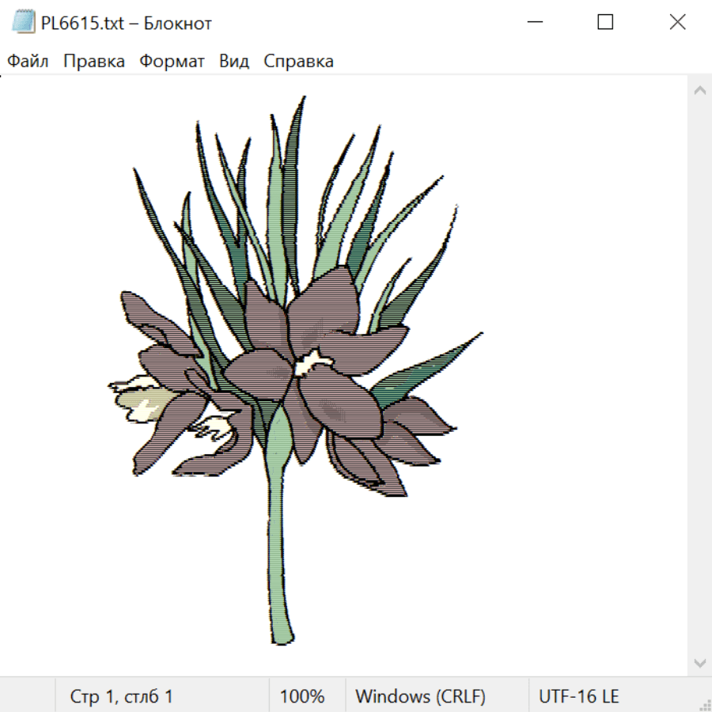Screen dimensions: 712x712
Task: Click the 100% zoom level indicator
Action: [x=302, y=697]
